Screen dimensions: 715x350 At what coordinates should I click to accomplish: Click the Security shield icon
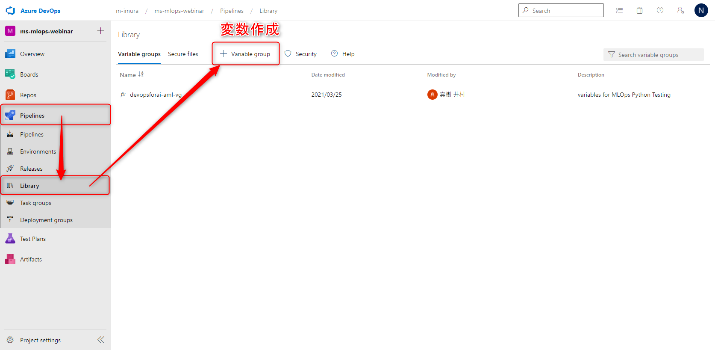[x=288, y=53]
